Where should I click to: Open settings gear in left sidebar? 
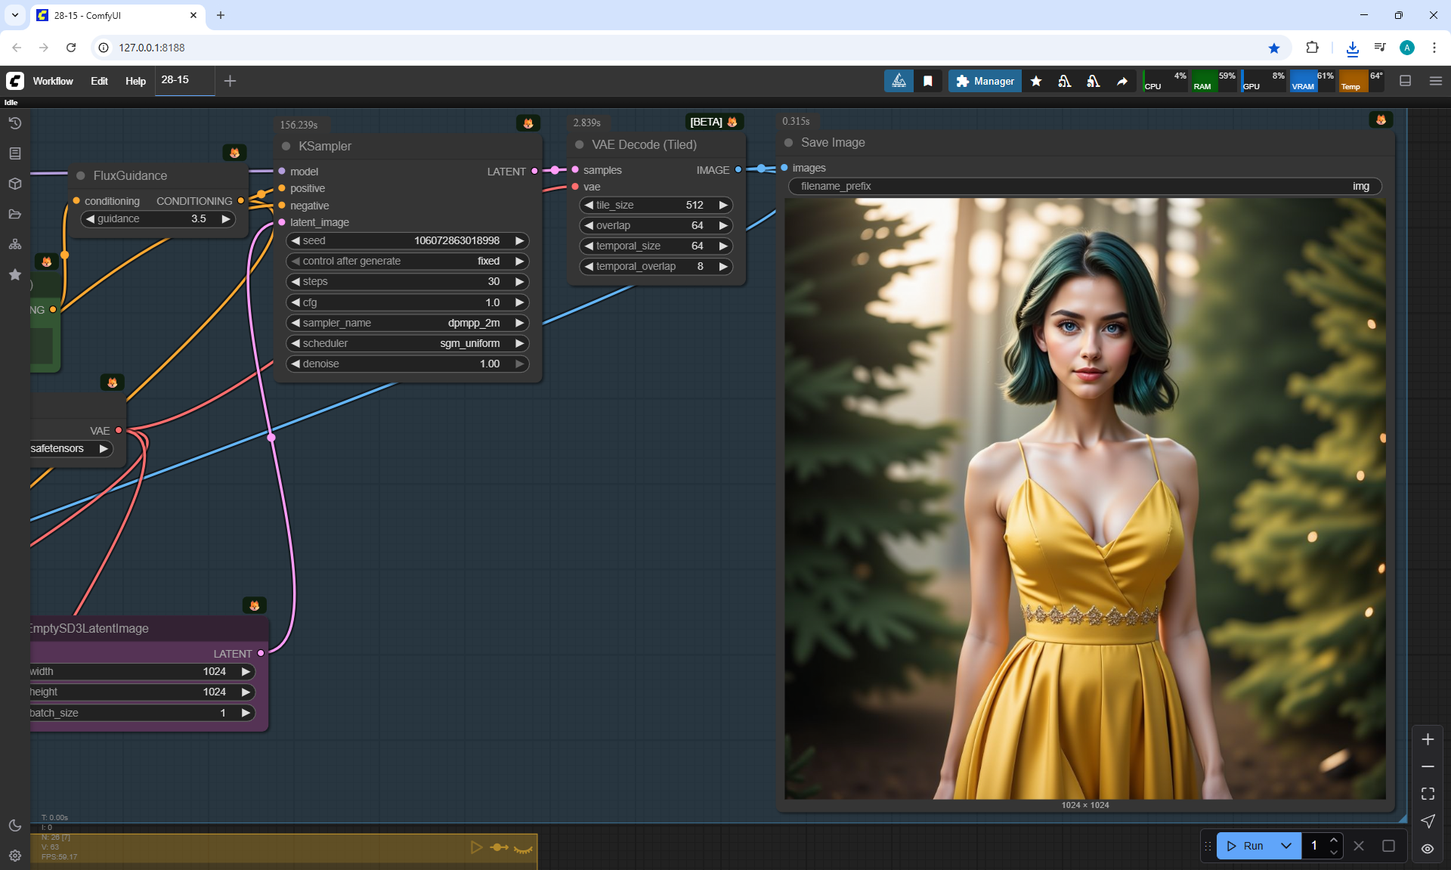click(15, 855)
